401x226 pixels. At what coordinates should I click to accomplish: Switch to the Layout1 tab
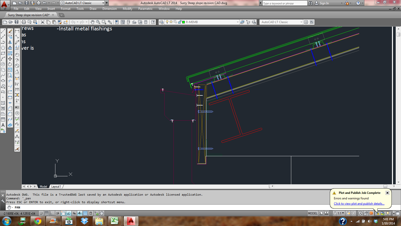56,187
